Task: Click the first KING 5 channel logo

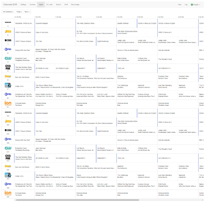Action: tap(8, 32)
